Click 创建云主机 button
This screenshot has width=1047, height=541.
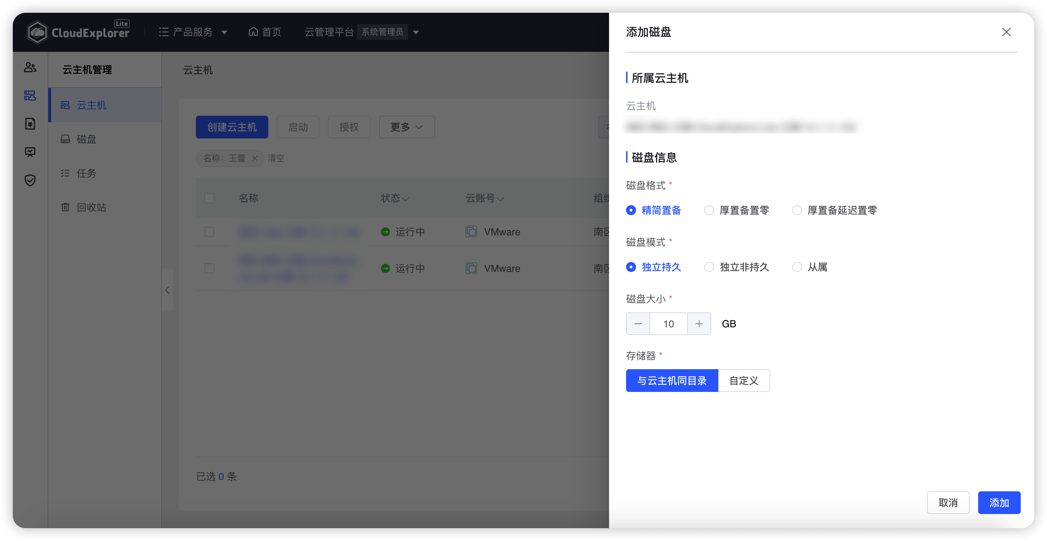pos(232,127)
